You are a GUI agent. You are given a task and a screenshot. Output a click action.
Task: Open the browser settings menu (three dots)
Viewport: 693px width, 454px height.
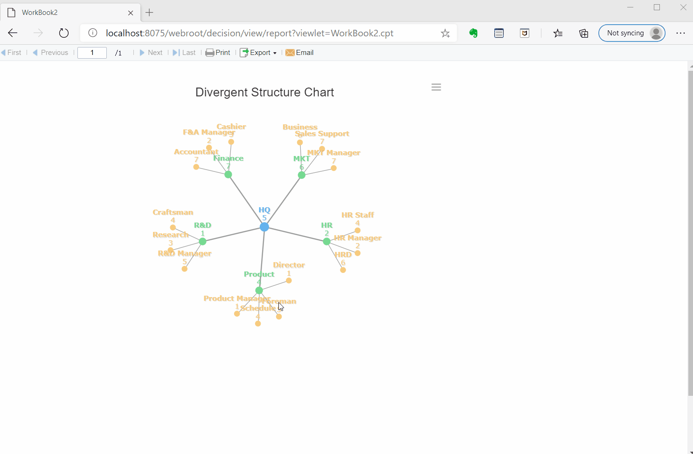point(681,33)
